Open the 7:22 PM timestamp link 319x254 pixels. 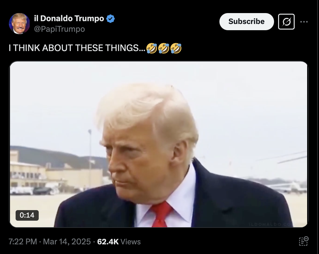point(22,242)
